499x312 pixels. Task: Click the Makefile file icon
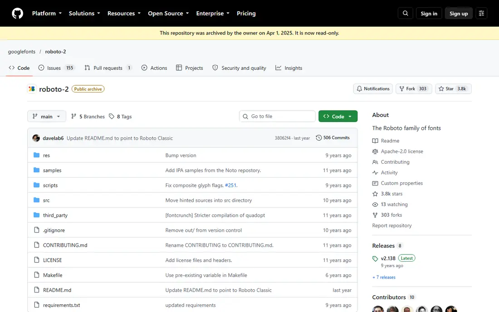pyautogui.click(x=37, y=275)
